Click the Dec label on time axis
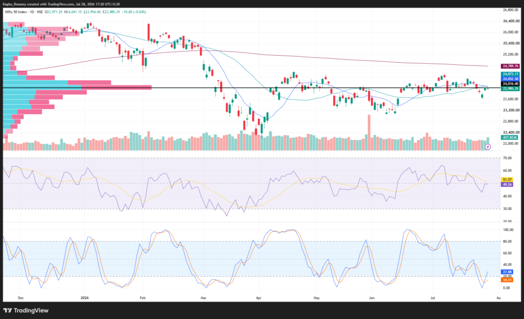The width and height of the screenshot is (524, 319). 20,298
